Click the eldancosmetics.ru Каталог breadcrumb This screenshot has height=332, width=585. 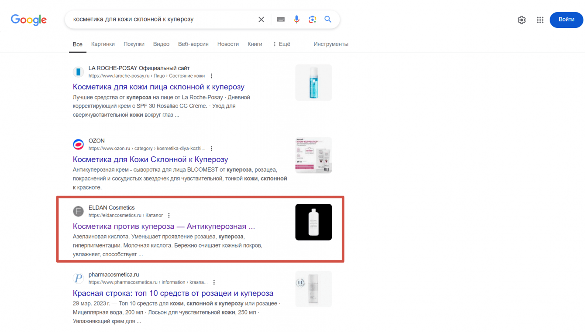[126, 215]
